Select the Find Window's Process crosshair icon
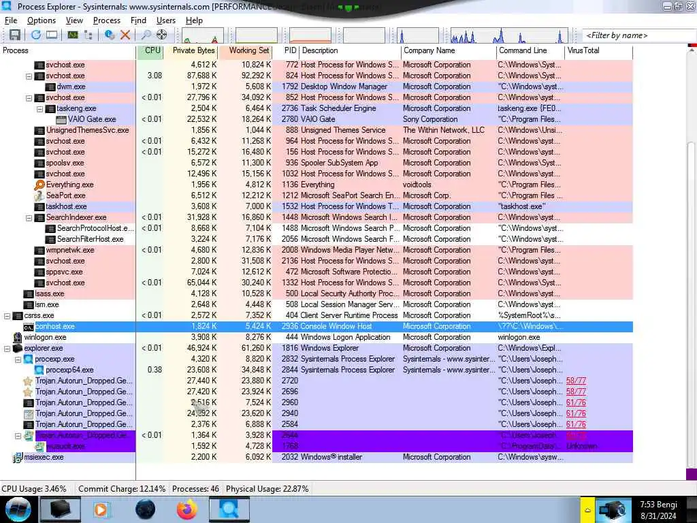 pyautogui.click(x=162, y=35)
